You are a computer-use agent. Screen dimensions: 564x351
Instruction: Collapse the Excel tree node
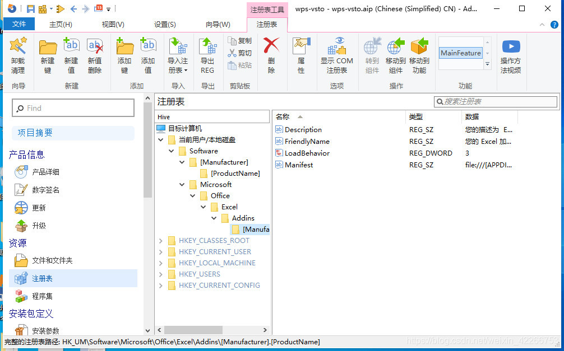203,207
